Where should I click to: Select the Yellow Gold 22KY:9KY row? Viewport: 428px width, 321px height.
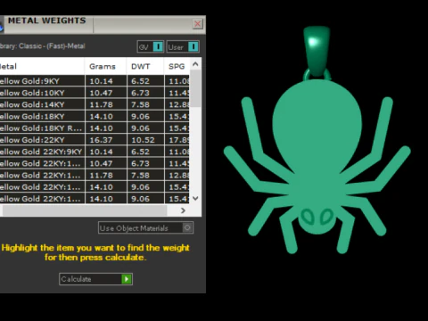[95, 152]
